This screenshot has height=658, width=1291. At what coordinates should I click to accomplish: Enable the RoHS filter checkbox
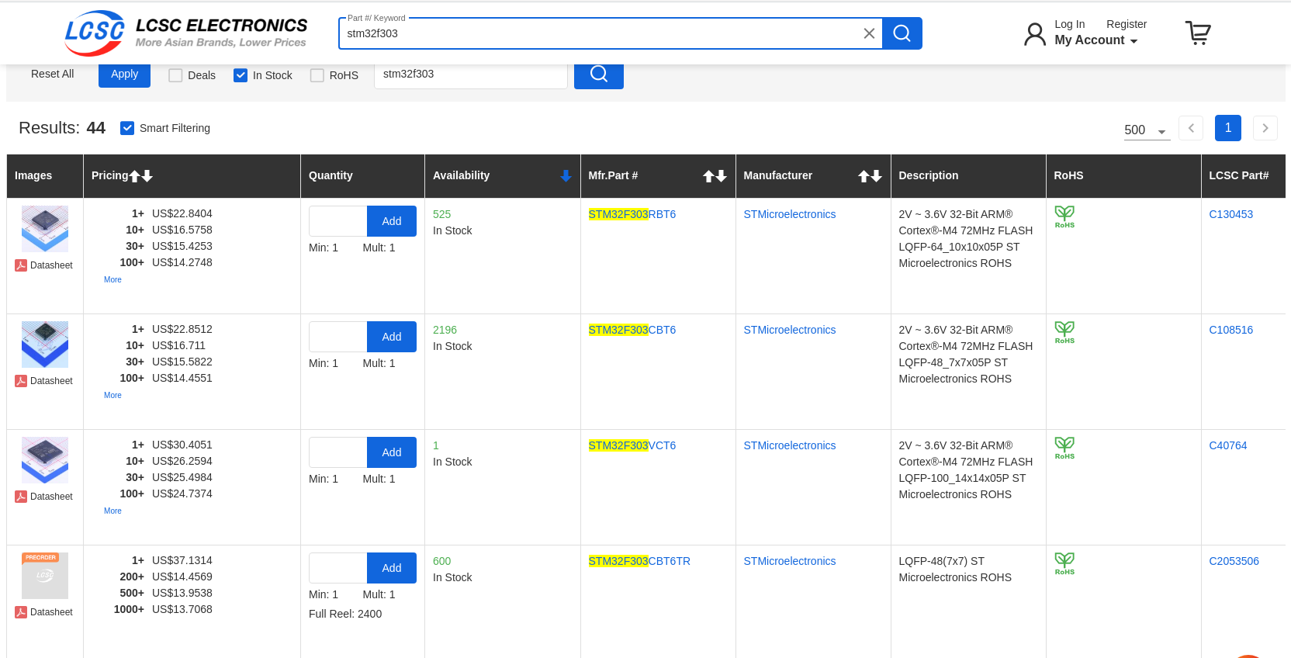tap(317, 75)
